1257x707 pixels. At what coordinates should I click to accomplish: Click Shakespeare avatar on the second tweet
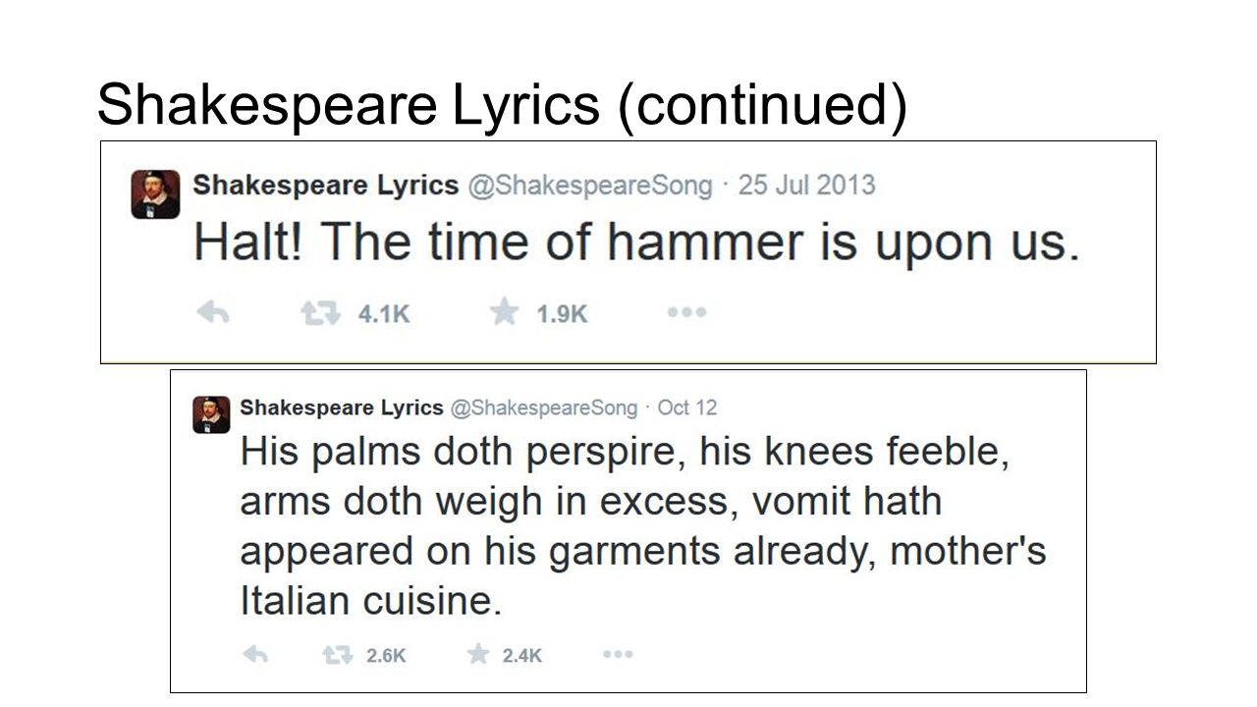coord(211,414)
